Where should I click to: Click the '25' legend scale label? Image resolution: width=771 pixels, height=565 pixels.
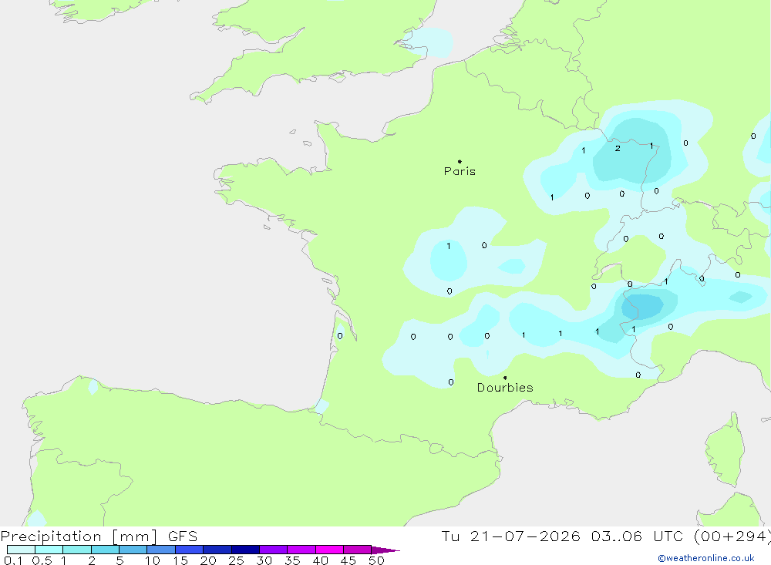click(236, 560)
